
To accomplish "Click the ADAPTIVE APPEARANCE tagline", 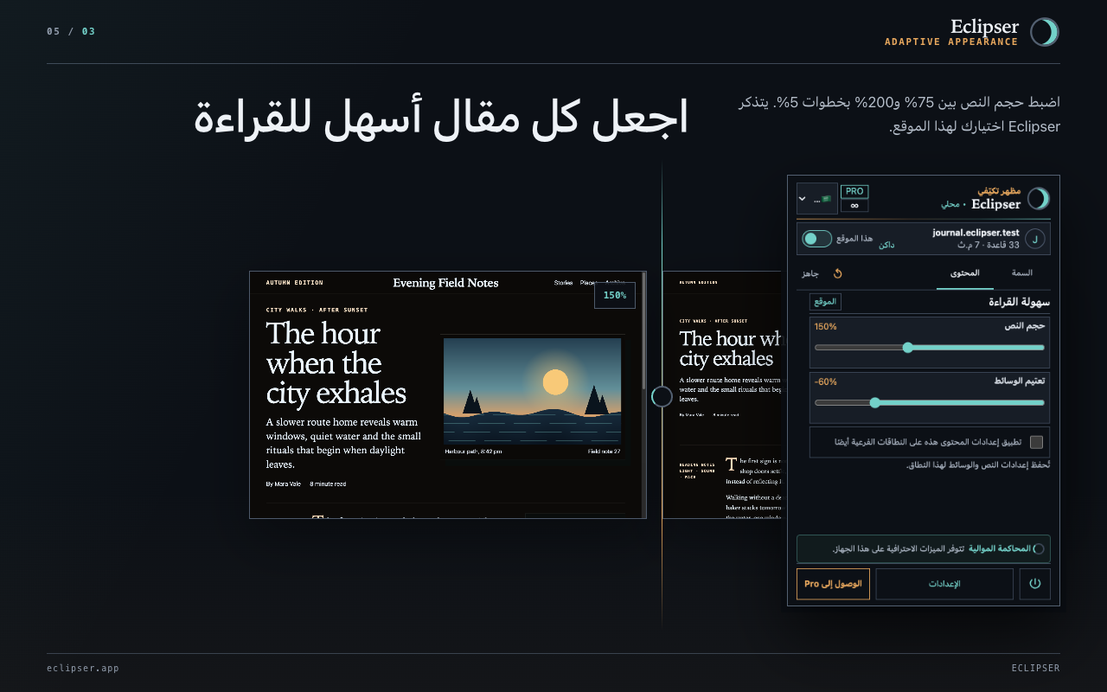I will point(951,42).
